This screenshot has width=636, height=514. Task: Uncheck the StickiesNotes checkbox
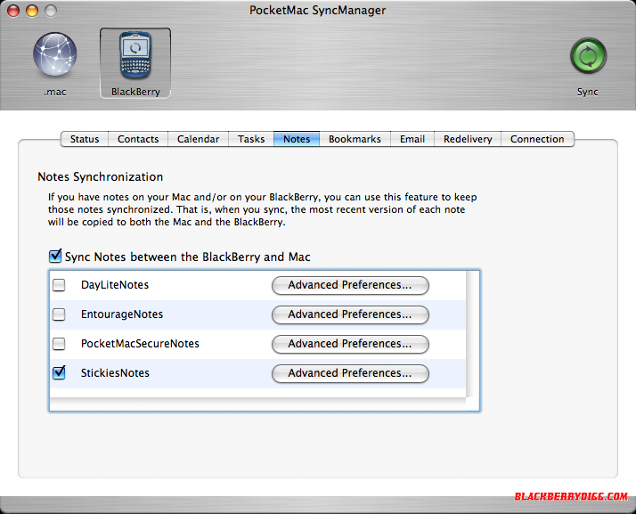59,372
